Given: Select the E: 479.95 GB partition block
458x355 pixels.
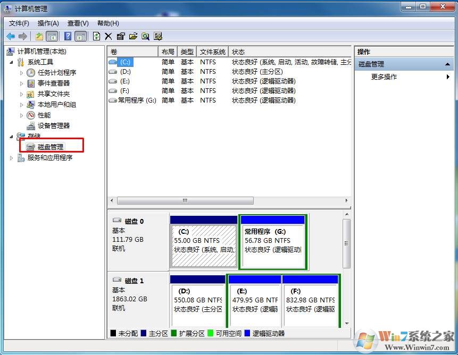Looking at the screenshot, I should [x=254, y=301].
